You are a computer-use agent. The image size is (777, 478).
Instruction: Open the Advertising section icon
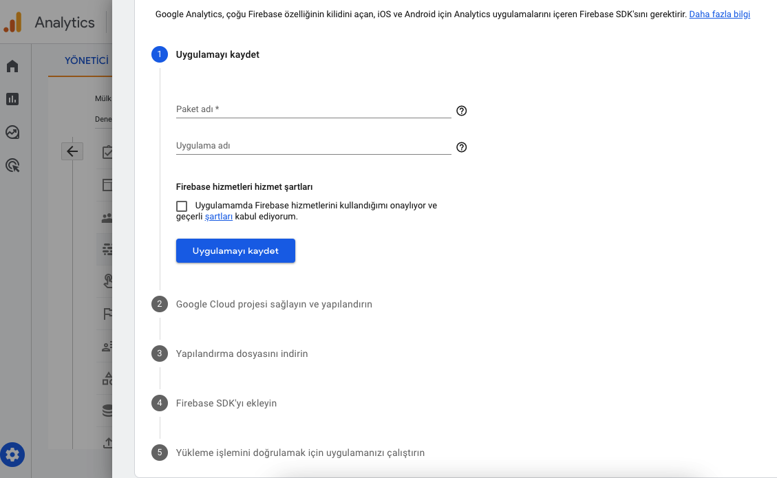12,165
